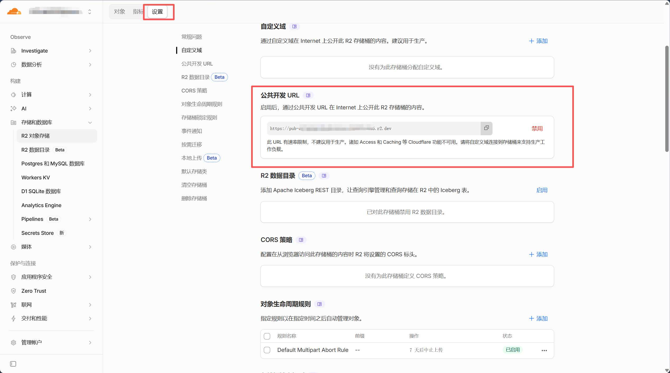Add a lifecycle rule via 添加
The height and width of the screenshot is (373, 670).
tap(538, 319)
